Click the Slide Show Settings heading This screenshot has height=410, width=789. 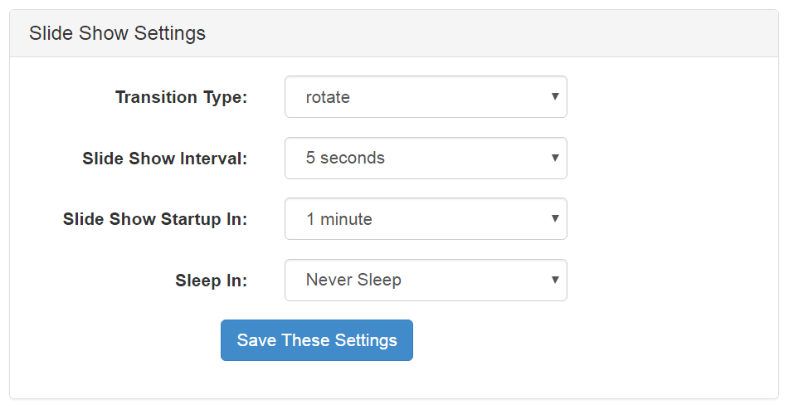(117, 33)
